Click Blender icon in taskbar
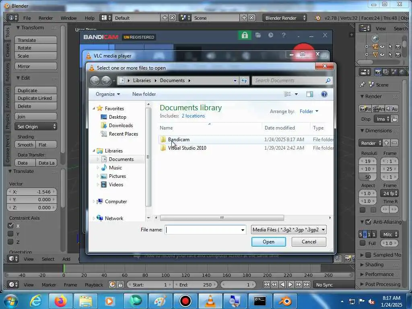412x309 pixels. 285,301
